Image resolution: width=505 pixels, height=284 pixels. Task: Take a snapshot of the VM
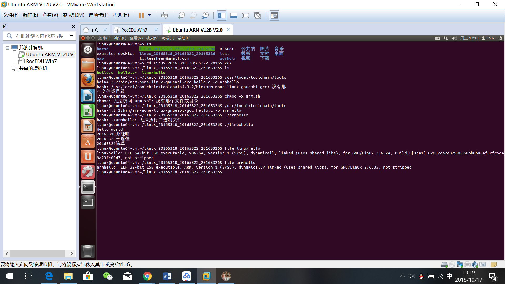pos(181,15)
